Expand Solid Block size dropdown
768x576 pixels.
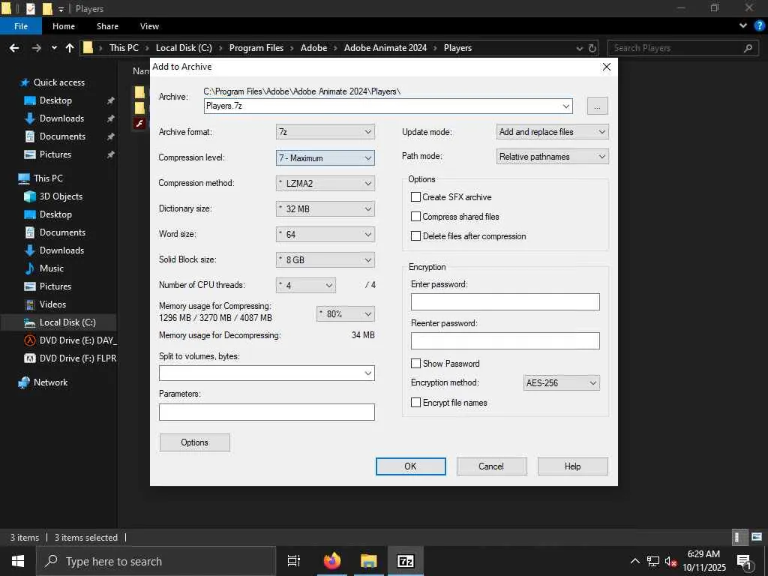325,259
